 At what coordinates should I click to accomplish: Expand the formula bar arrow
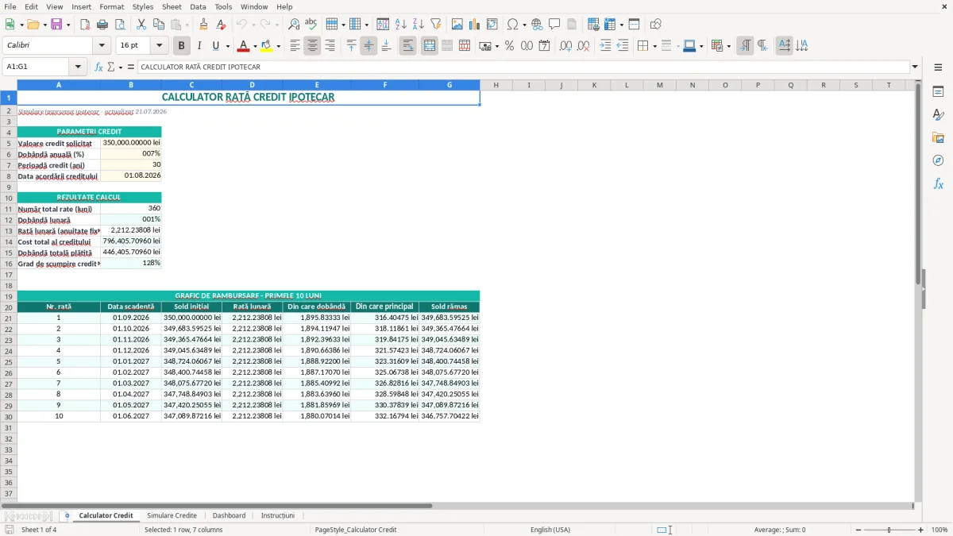coord(915,67)
